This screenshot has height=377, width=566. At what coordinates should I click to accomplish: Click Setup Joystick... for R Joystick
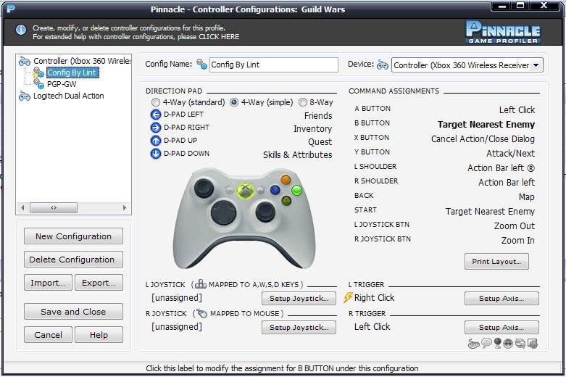click(299, 327)
